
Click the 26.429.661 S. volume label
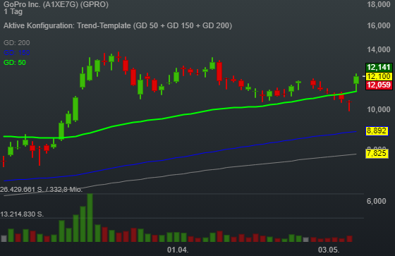tap(42, 190)
